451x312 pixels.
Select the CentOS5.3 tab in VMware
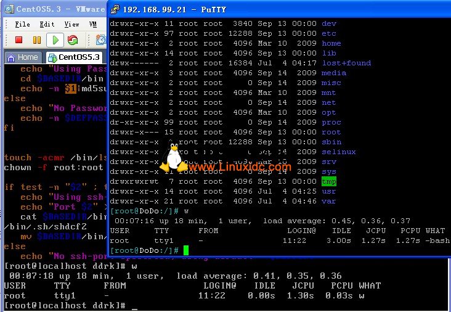pyautogui.click(x=74, y=57)
